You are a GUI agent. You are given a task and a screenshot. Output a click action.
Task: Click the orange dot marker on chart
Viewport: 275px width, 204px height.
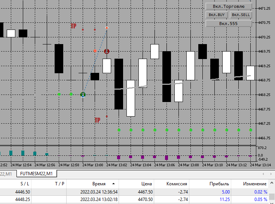coord(95,51)
